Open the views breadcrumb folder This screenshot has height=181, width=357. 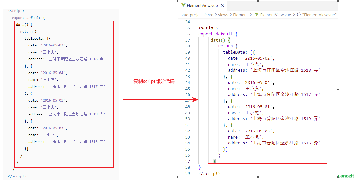(223, 15)
